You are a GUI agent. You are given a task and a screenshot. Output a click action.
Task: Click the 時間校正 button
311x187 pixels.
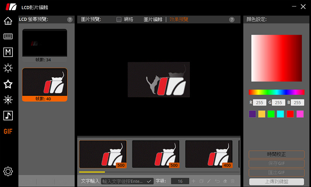tap(276, 154)
